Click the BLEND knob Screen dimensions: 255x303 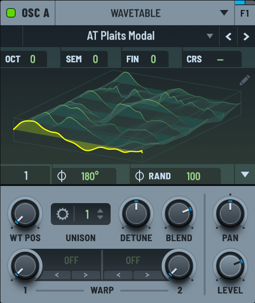click(x=179, y=214)
